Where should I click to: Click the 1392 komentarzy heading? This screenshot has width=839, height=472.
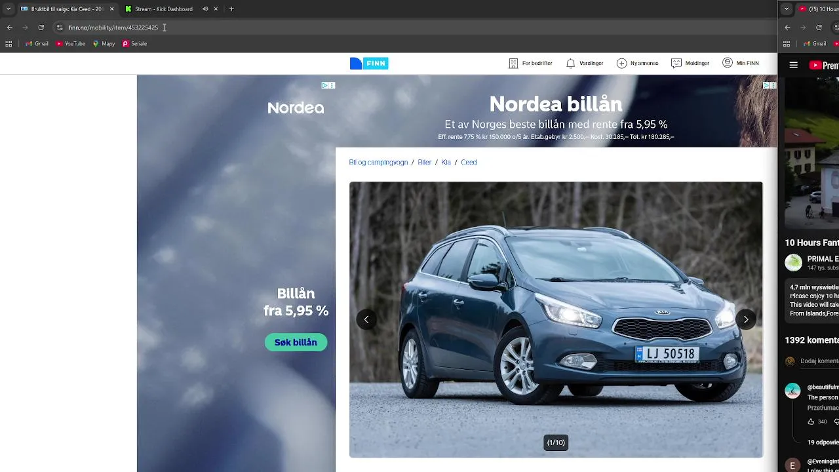[x=812, y=340]
